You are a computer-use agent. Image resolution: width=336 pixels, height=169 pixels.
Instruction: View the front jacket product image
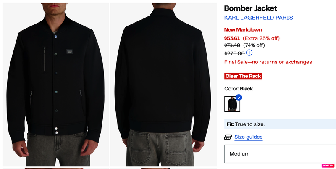point(55,85)
